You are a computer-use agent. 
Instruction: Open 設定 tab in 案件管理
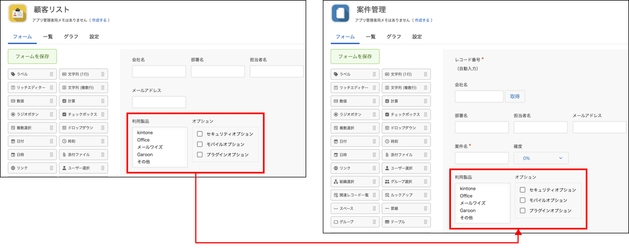(417, 37)
